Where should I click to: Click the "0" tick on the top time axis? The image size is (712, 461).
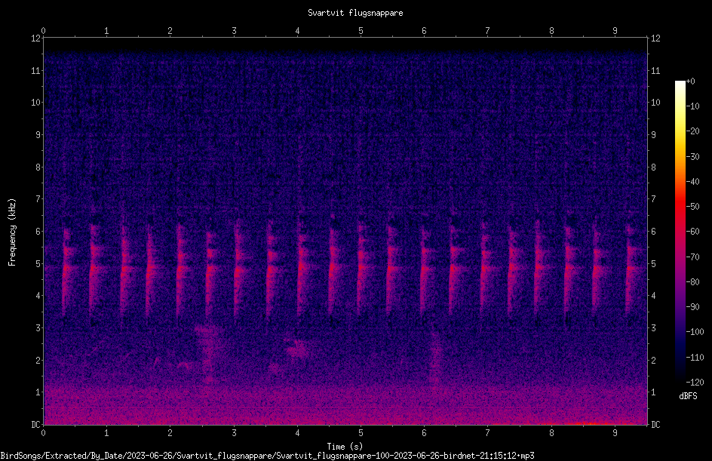tap(43, 31)
